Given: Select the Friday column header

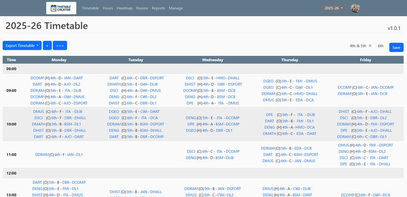Looking at the screenshot, I should [x=365, y=59].
